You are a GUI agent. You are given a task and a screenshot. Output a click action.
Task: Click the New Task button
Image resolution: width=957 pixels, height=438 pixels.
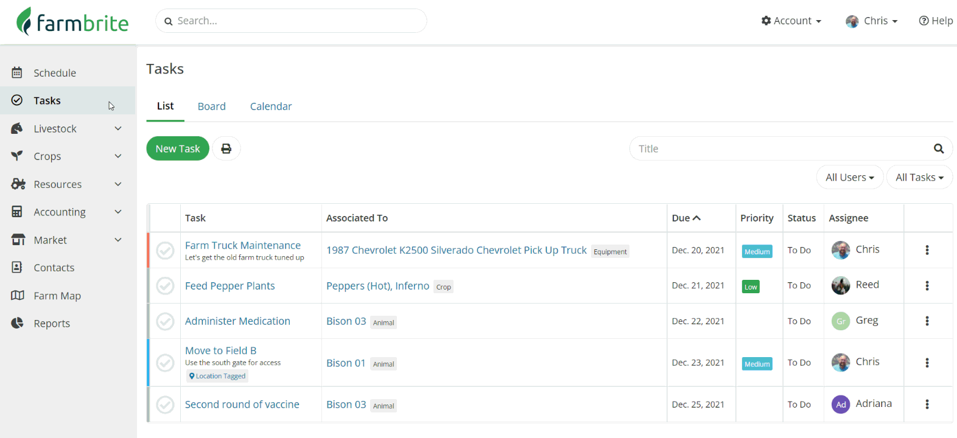click(178, 148)
